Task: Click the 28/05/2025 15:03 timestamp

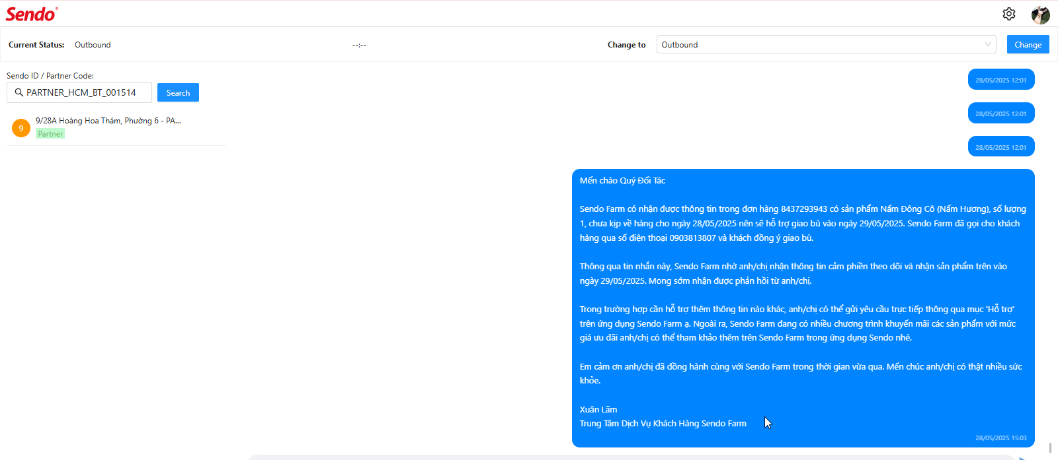Action: click(x=1001, y=438)
